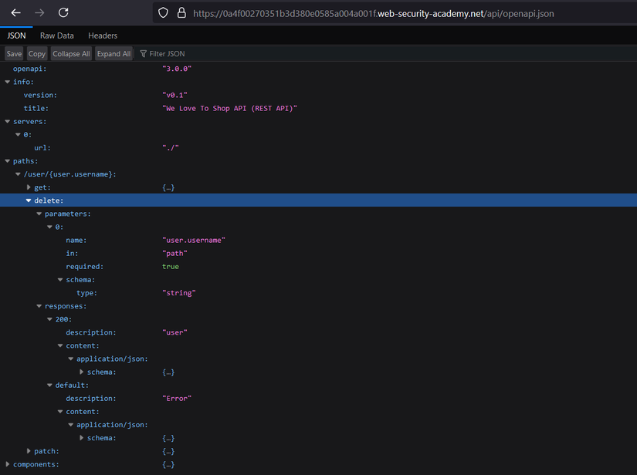Collapse the schema node under required

click(60, 279)
